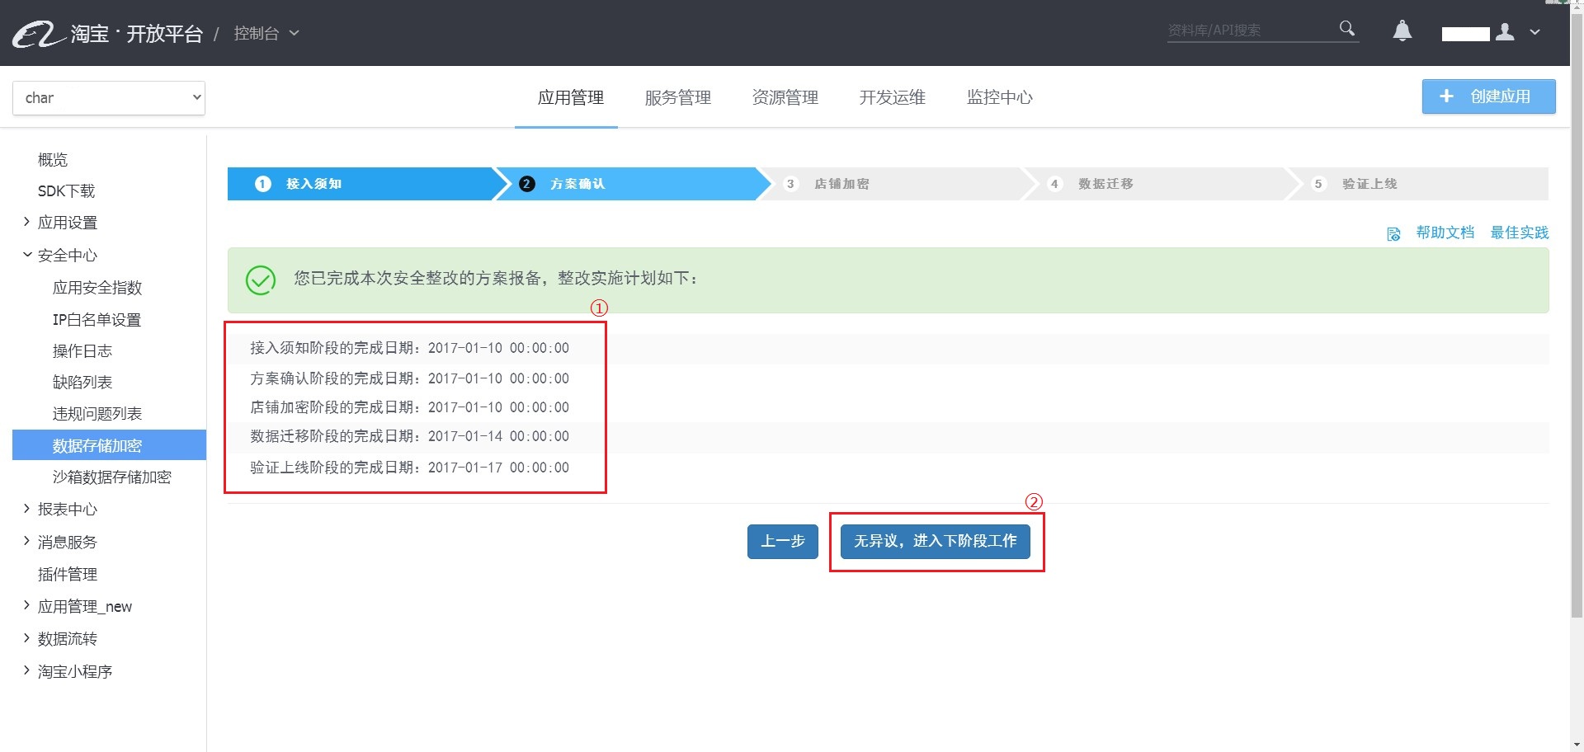This screenshot has width=1584, height=752.
Task: Click the help document icon
Action: (1393, 234)
